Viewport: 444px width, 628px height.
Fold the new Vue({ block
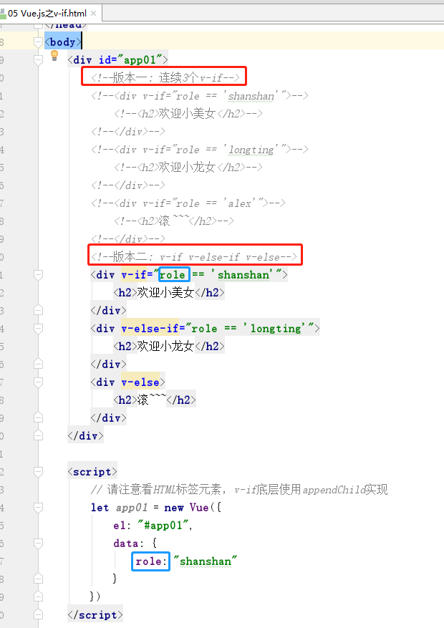coord(38,508)
